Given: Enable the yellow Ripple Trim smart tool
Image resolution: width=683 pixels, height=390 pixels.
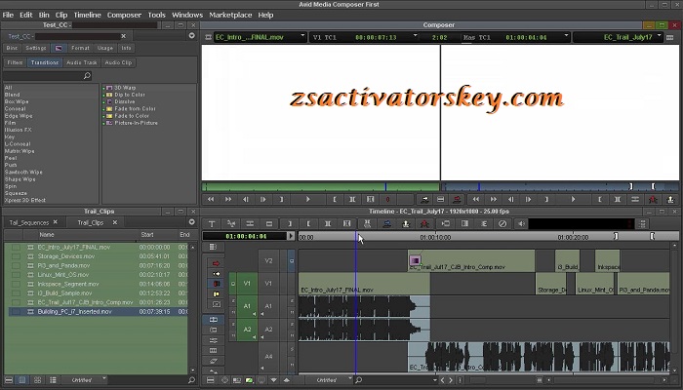Looking at the screenshot, I should (216, 293).
